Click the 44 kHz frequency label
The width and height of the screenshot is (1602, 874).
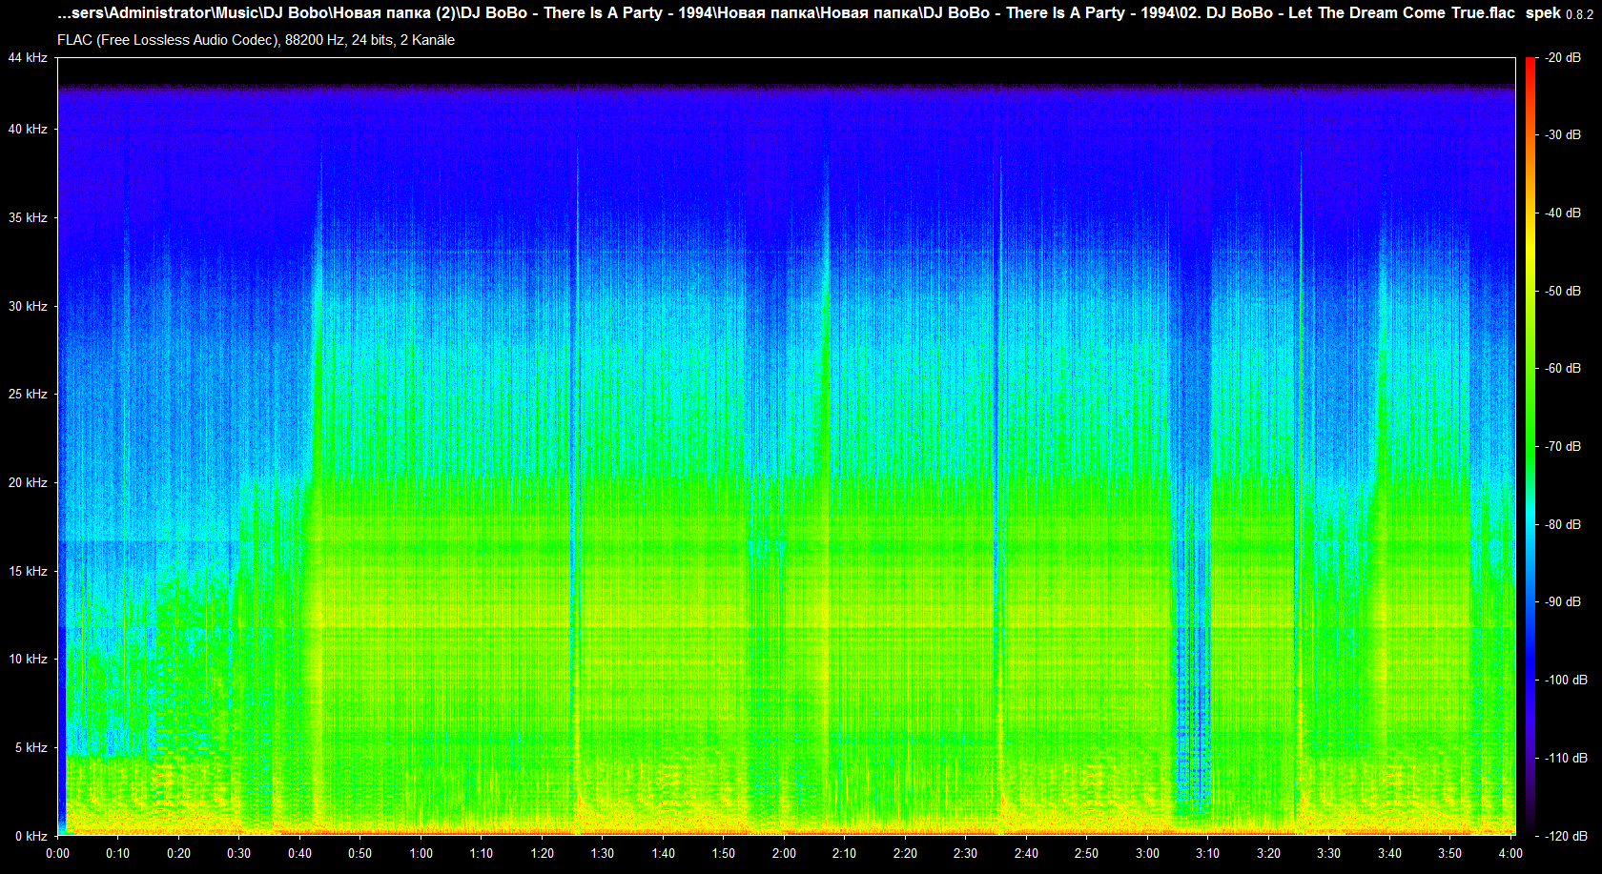(28, 58)
